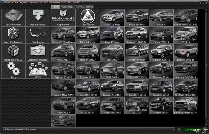Choose Fiesta/B-Max/EcoSport 2013-17 tile
Image resolution: width=209 pixels, height=134 pixels.
pyautogui.click(x=186, y=35)
